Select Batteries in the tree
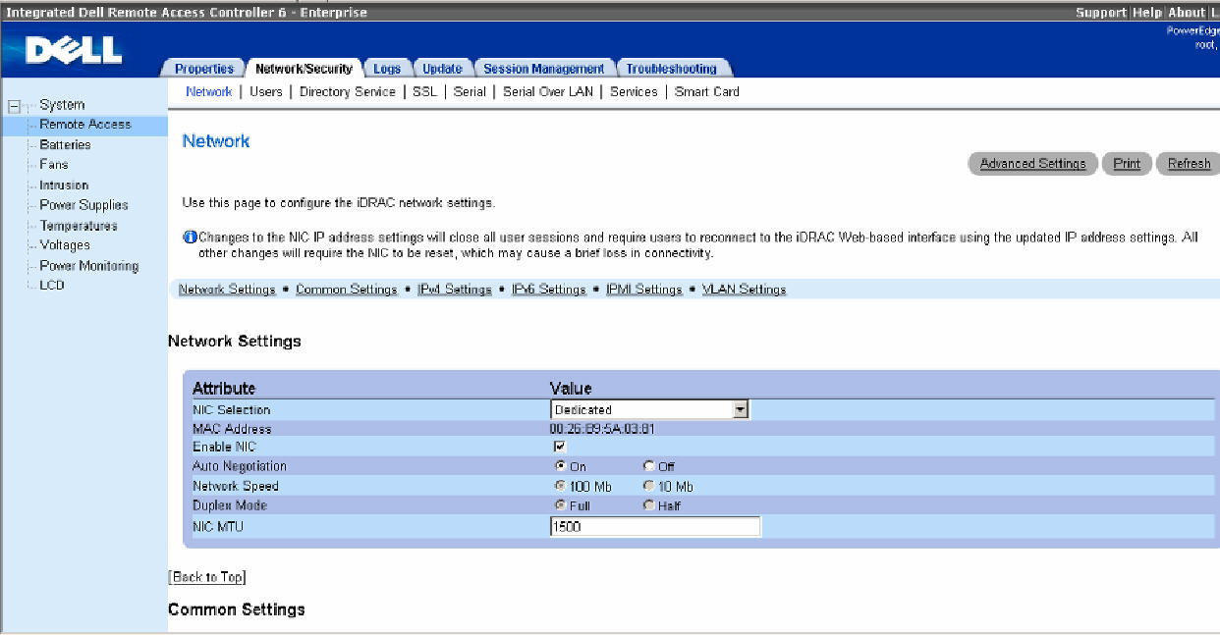1220x635 pixels. 65,145
